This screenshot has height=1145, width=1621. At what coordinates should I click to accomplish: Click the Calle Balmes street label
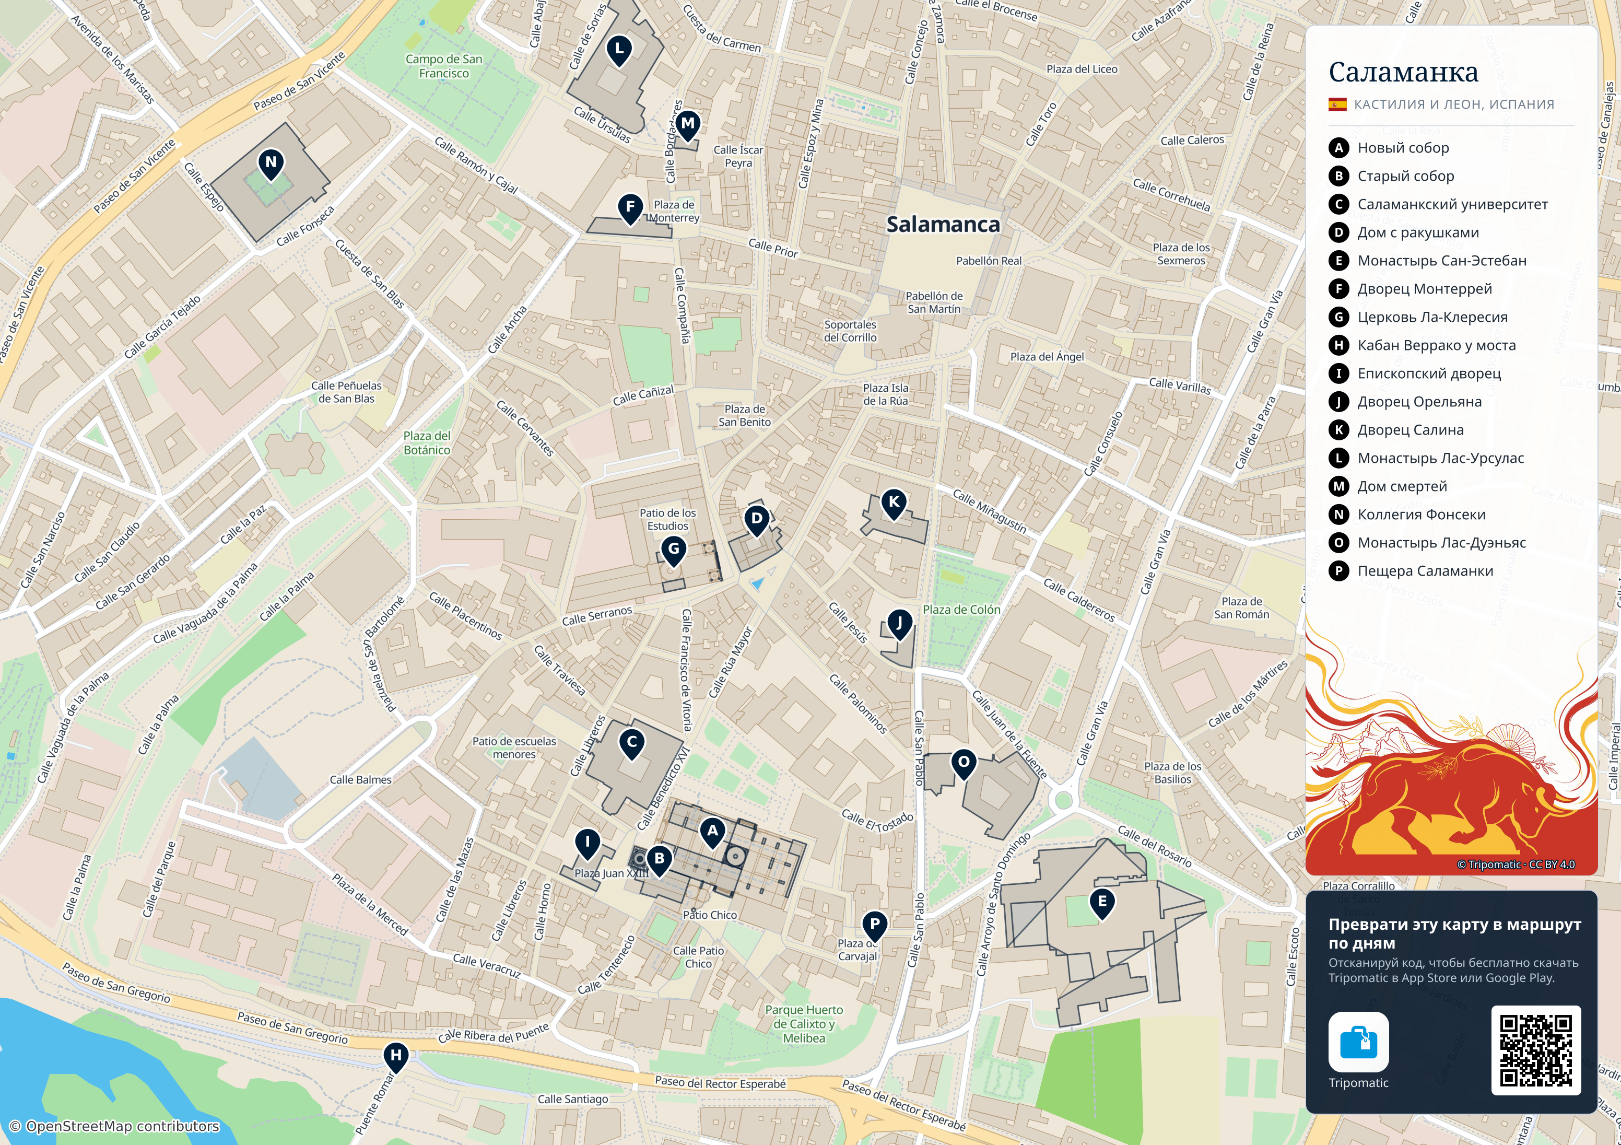[360, 780]
